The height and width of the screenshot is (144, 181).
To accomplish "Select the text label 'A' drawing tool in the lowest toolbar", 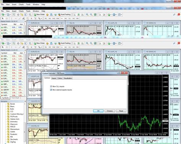I will (x=31, y=47).
